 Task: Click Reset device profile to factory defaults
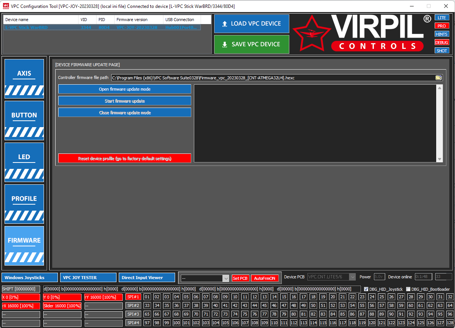125,158
